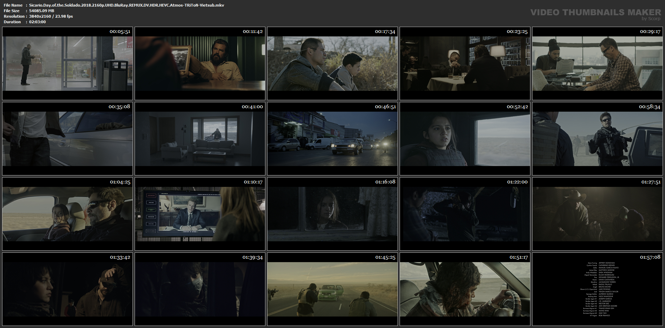This screenshot has height=328, width=665.
Task: Click the Sicario mkv file name text
Action: 127,5
